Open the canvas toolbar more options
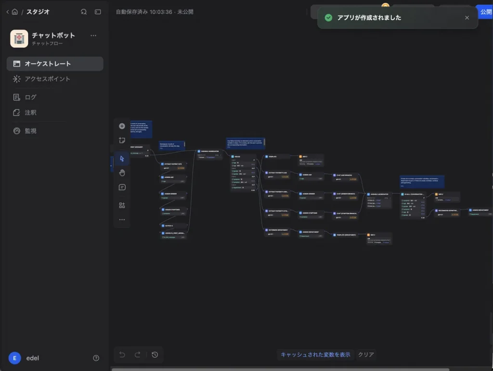493x371 pixels. point(122,220)
